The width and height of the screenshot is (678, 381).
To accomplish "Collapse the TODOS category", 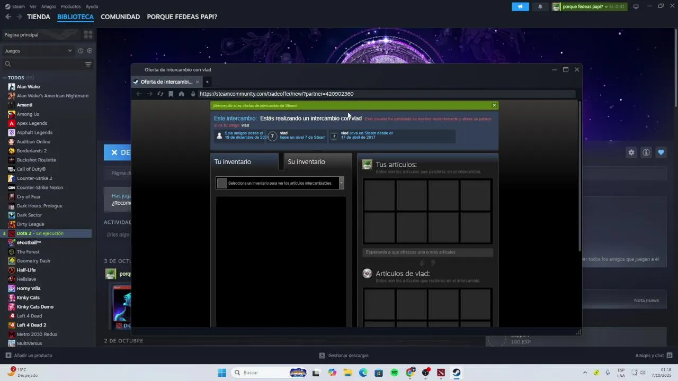I will (x=4, y=78).
